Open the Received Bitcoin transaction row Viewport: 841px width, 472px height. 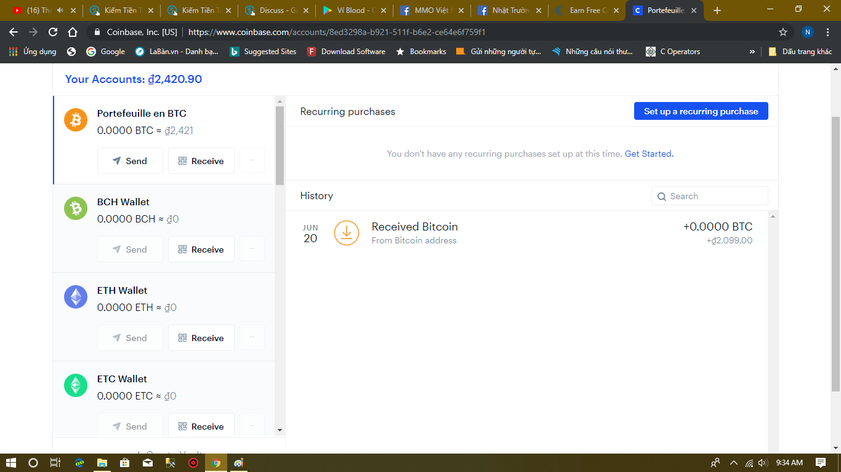point(527,233)
